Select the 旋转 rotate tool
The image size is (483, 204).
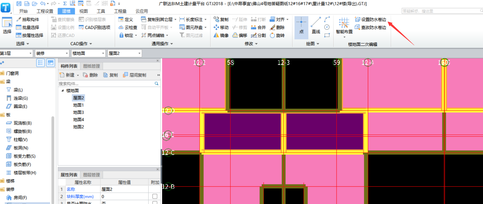coord(277,35)
